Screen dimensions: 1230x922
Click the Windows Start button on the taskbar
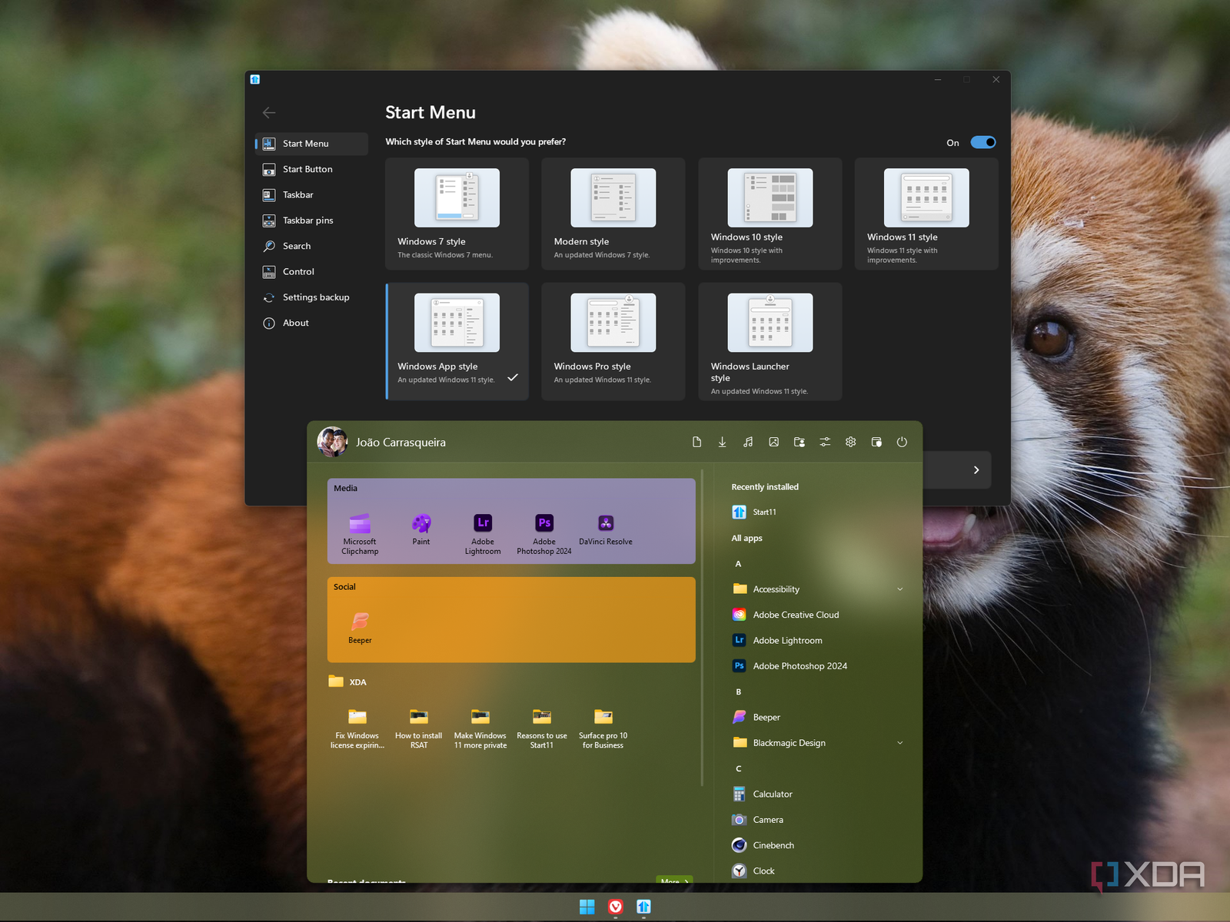pyautogui.click(x=587, y=907)
